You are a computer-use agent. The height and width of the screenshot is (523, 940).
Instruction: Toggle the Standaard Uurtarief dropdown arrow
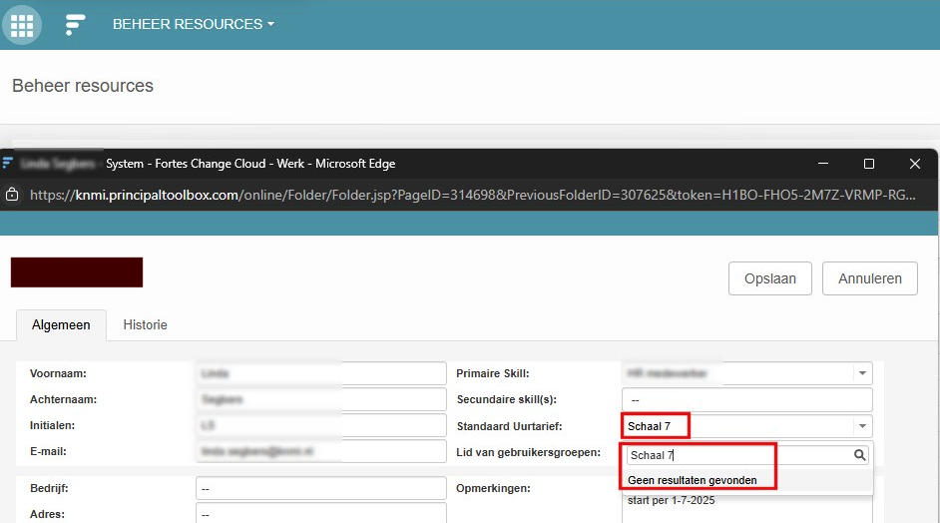click(x=861, y=427)
